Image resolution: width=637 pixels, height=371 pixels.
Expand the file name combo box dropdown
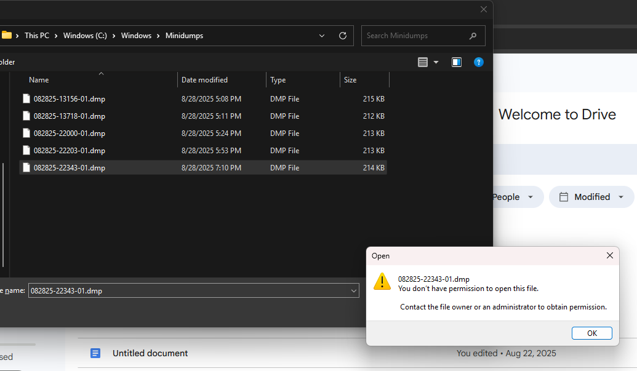(x=353, y=290)
